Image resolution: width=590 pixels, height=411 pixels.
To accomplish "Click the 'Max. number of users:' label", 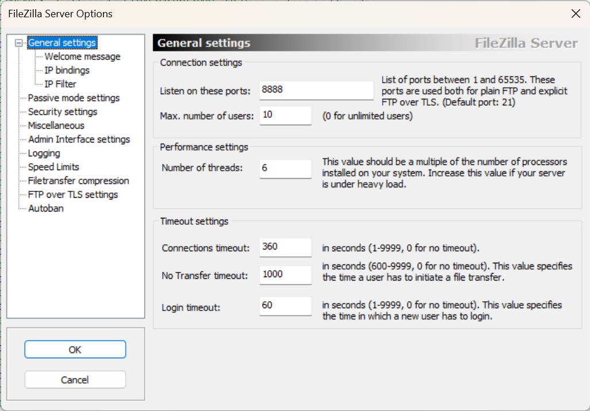I will click(207, 116).
